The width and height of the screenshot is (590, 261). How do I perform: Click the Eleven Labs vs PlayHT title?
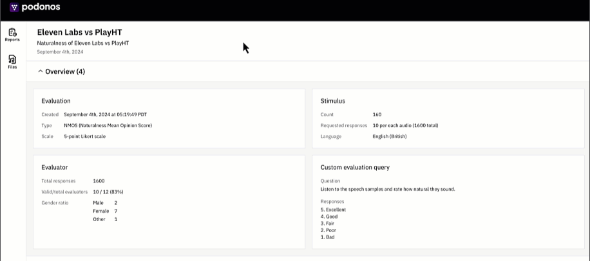pos(79,32)
